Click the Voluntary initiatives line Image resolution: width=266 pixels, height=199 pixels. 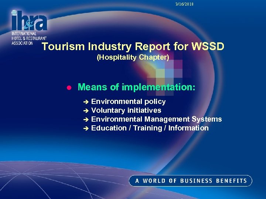coord(126,110)
